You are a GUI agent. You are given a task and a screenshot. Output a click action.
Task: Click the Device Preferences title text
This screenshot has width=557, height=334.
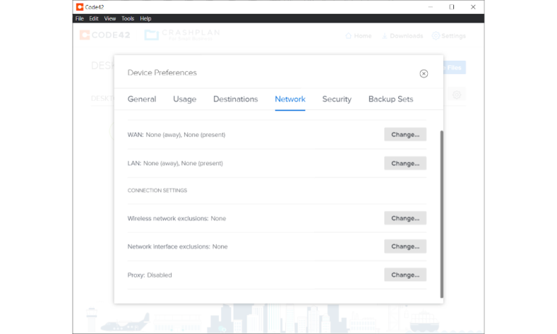[x=162, y=72]
